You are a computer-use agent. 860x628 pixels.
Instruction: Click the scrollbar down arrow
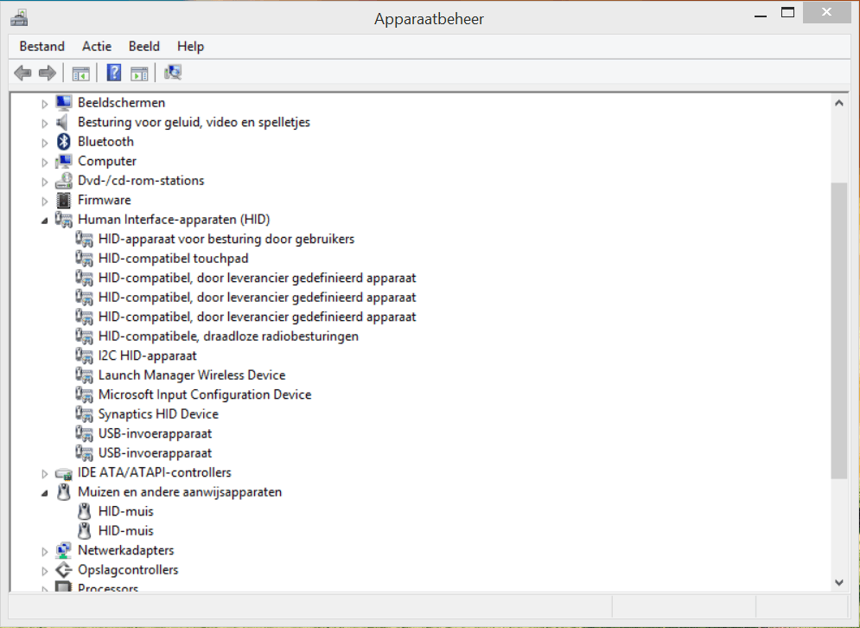pyautogui.click(x=838, y=582)
